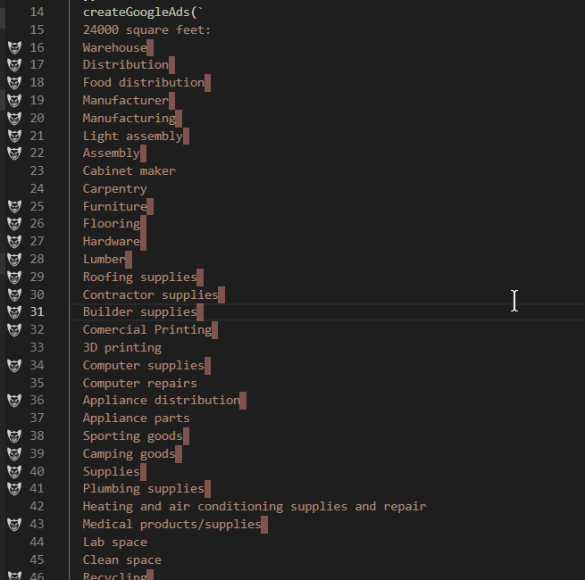
Task: Click line number 24 in gutter
Action: 37,188
